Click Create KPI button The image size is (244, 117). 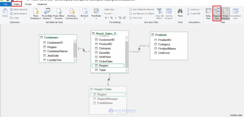(194, 13)
